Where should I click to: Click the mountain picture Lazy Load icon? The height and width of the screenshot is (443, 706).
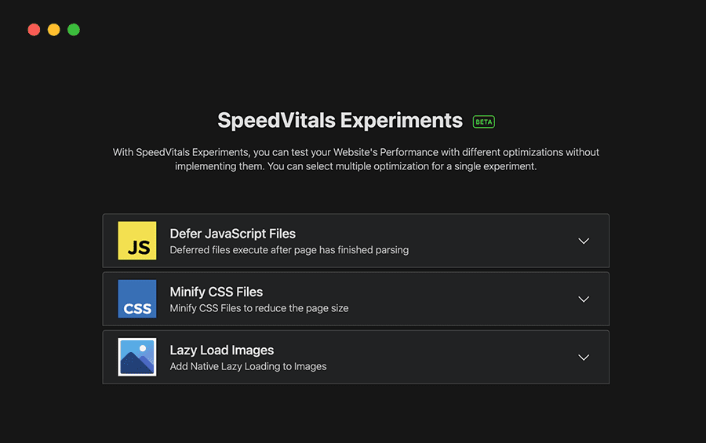pos(137,357)
